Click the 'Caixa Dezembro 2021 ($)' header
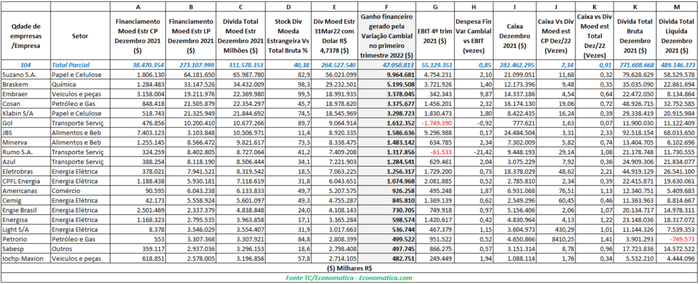Screen dimensions: 699x284 (515, 35)
